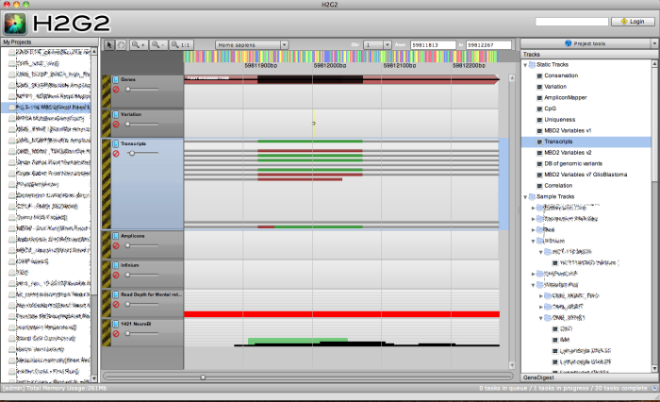Collapse the Sample Tracks tree node

coord(527,196)
